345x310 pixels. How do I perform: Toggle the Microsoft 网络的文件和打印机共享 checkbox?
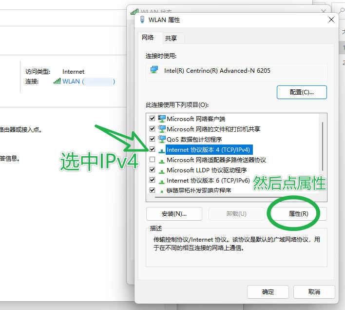point(152,129)
